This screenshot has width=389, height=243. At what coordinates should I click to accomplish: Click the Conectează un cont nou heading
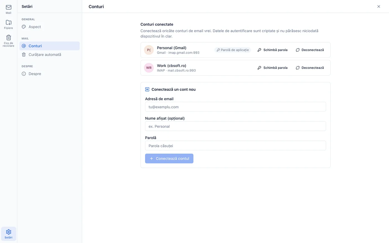tap(174, 89)
